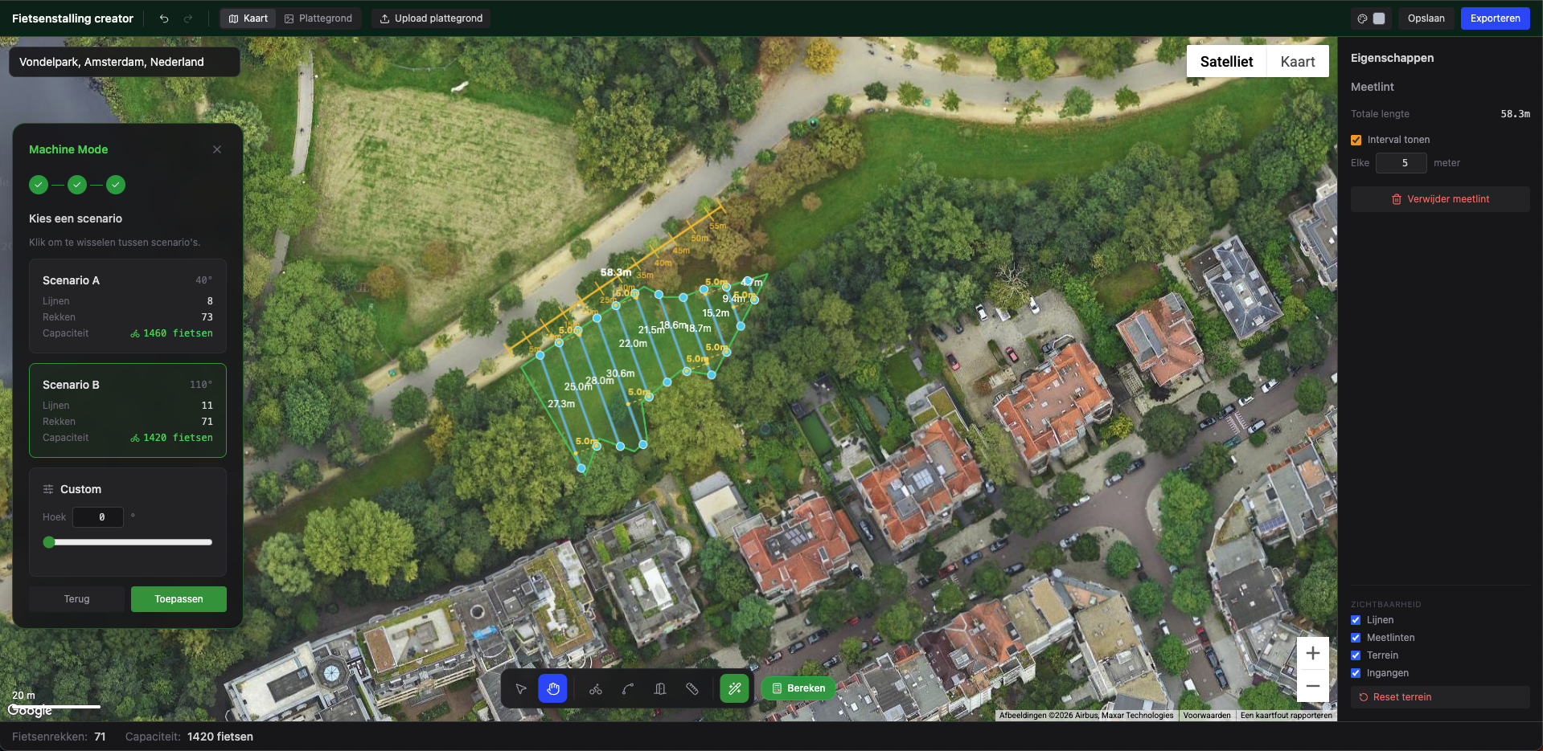The width and height of the screenshot is (1543, 751).
Task: Click the undo arrow icon
Action: (164, 18)
